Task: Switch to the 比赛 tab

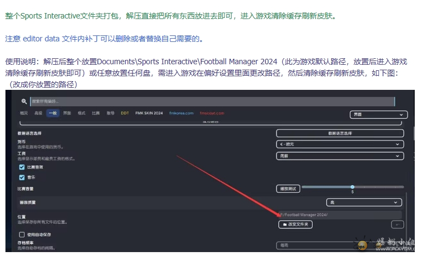Action: (x=95, y=113)
